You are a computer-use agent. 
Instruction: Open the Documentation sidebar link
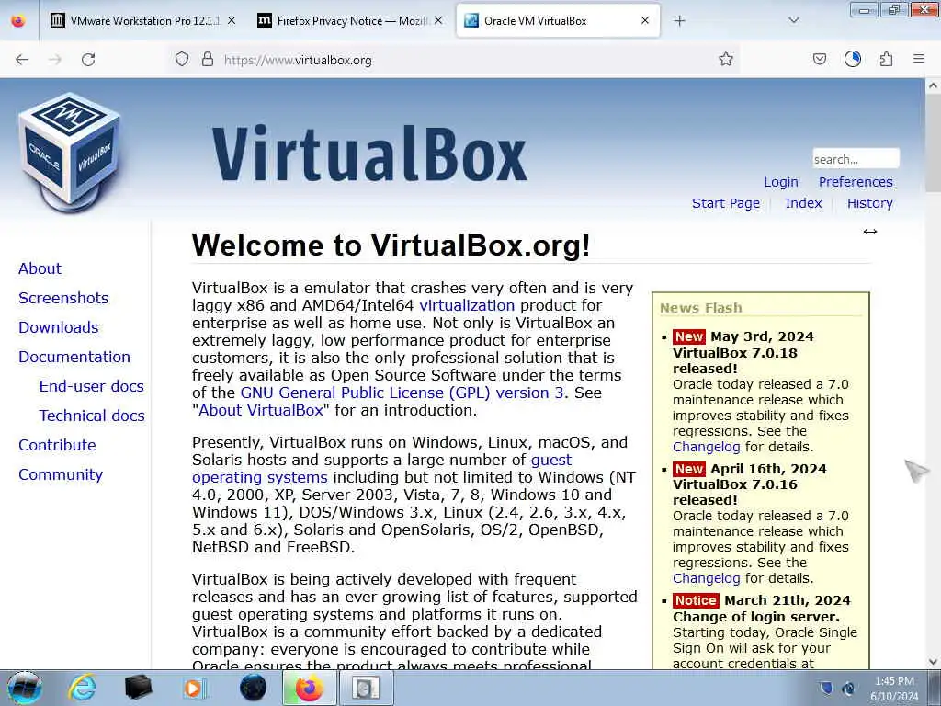click(74, 357)
